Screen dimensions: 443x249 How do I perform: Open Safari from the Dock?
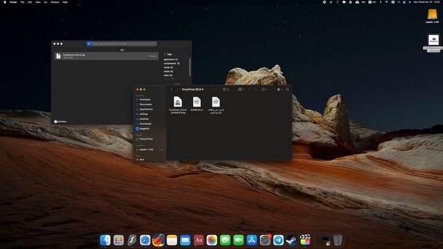pyautogui.click(x=145, y=240)
